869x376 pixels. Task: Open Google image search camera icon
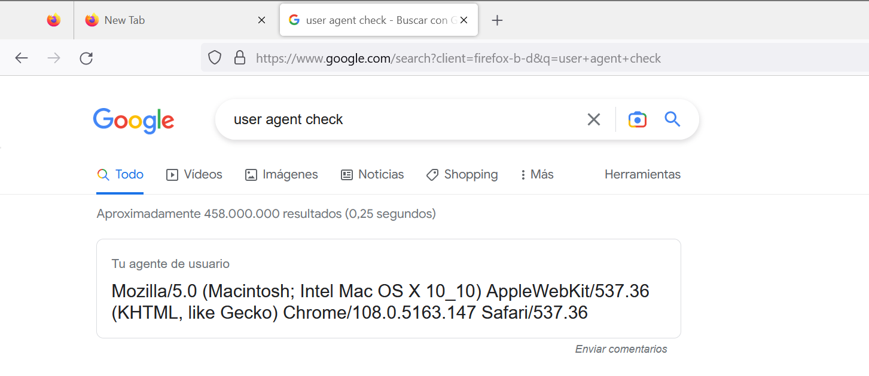638,119
